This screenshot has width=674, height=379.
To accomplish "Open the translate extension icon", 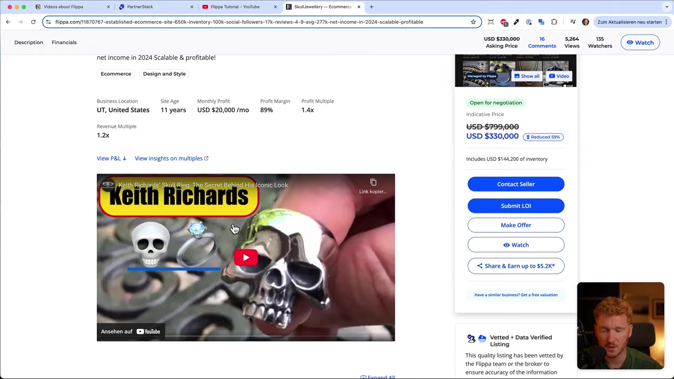I will [541, 22].
